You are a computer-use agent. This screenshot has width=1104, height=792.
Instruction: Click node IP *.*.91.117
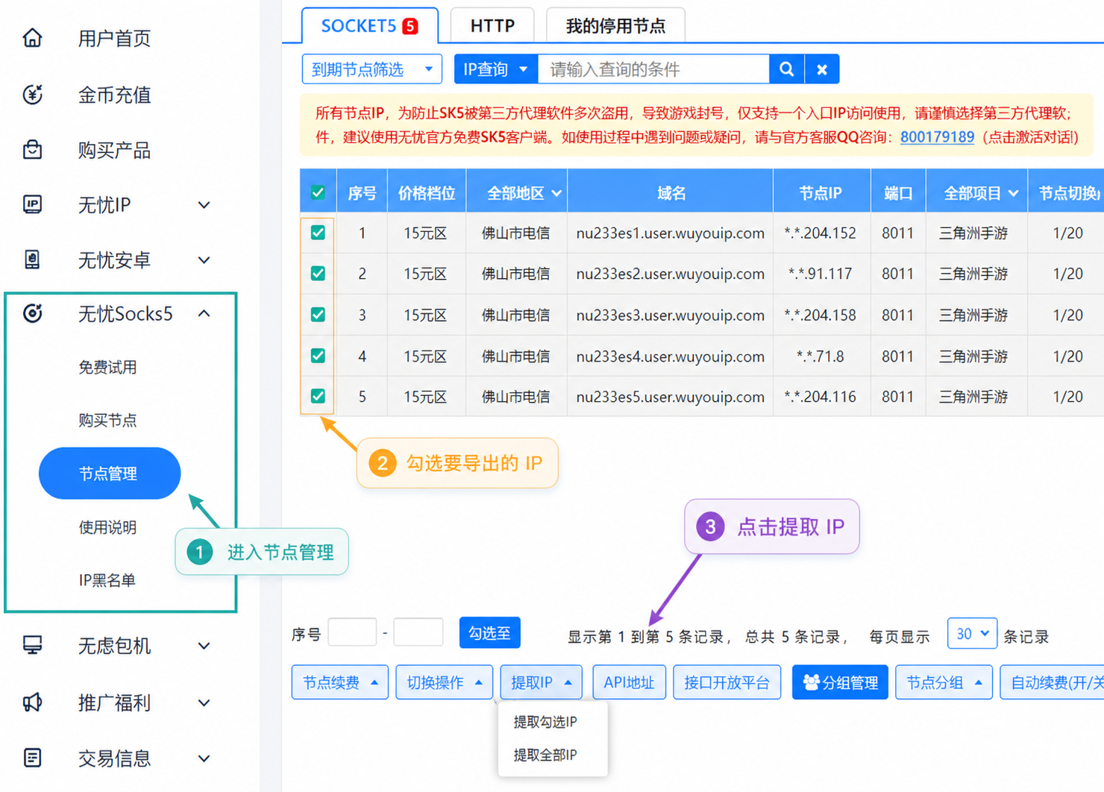(821, 274)
